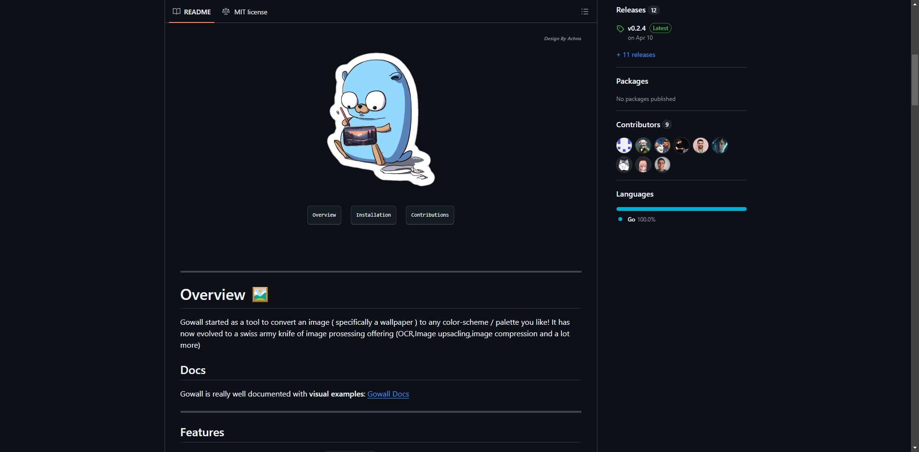Open the blue-lit face contributor avatar
The width and height of the screenshot is (919, 452).
pyautogui.click(x=720, y=145)
